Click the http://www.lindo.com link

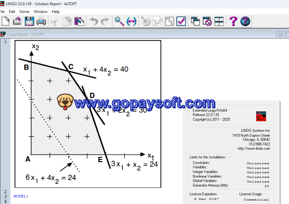click(x=254, y=149)
